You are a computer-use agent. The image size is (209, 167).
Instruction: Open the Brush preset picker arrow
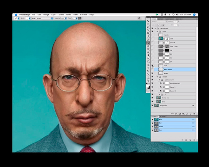coord(29,18)
